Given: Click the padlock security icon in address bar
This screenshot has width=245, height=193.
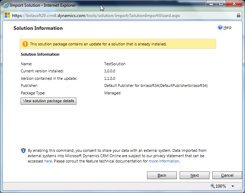Looking at the screenshot, I should click(x=239, y=15).
